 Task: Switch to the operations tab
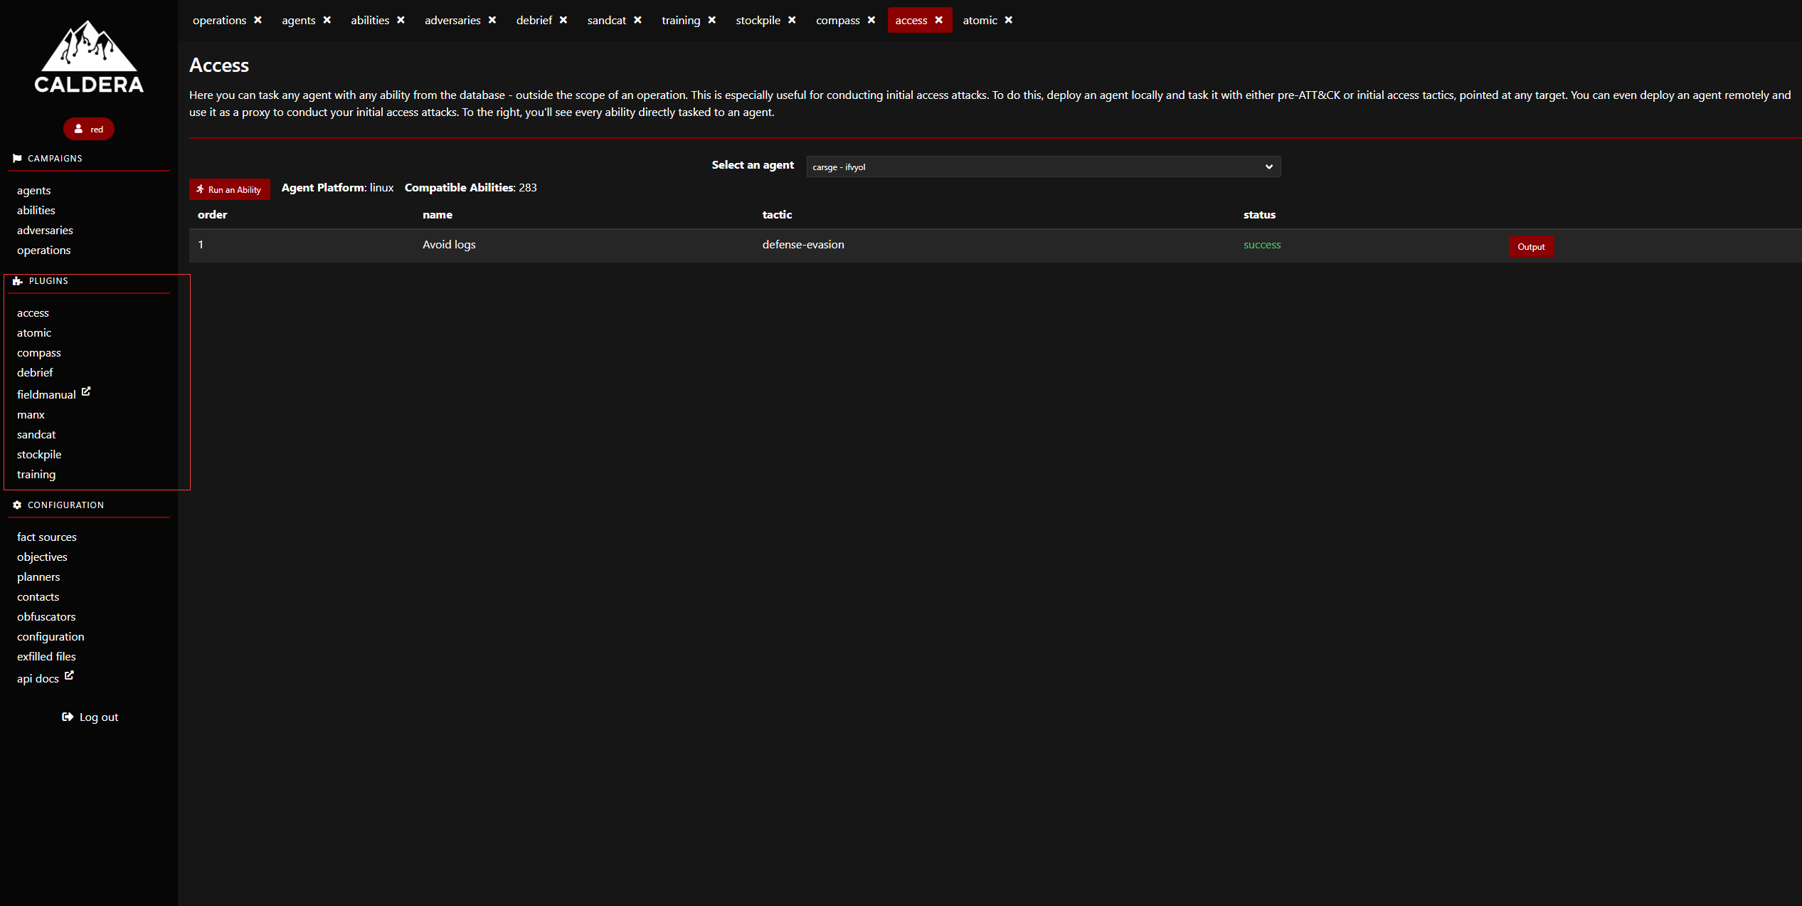pos(219,20)
